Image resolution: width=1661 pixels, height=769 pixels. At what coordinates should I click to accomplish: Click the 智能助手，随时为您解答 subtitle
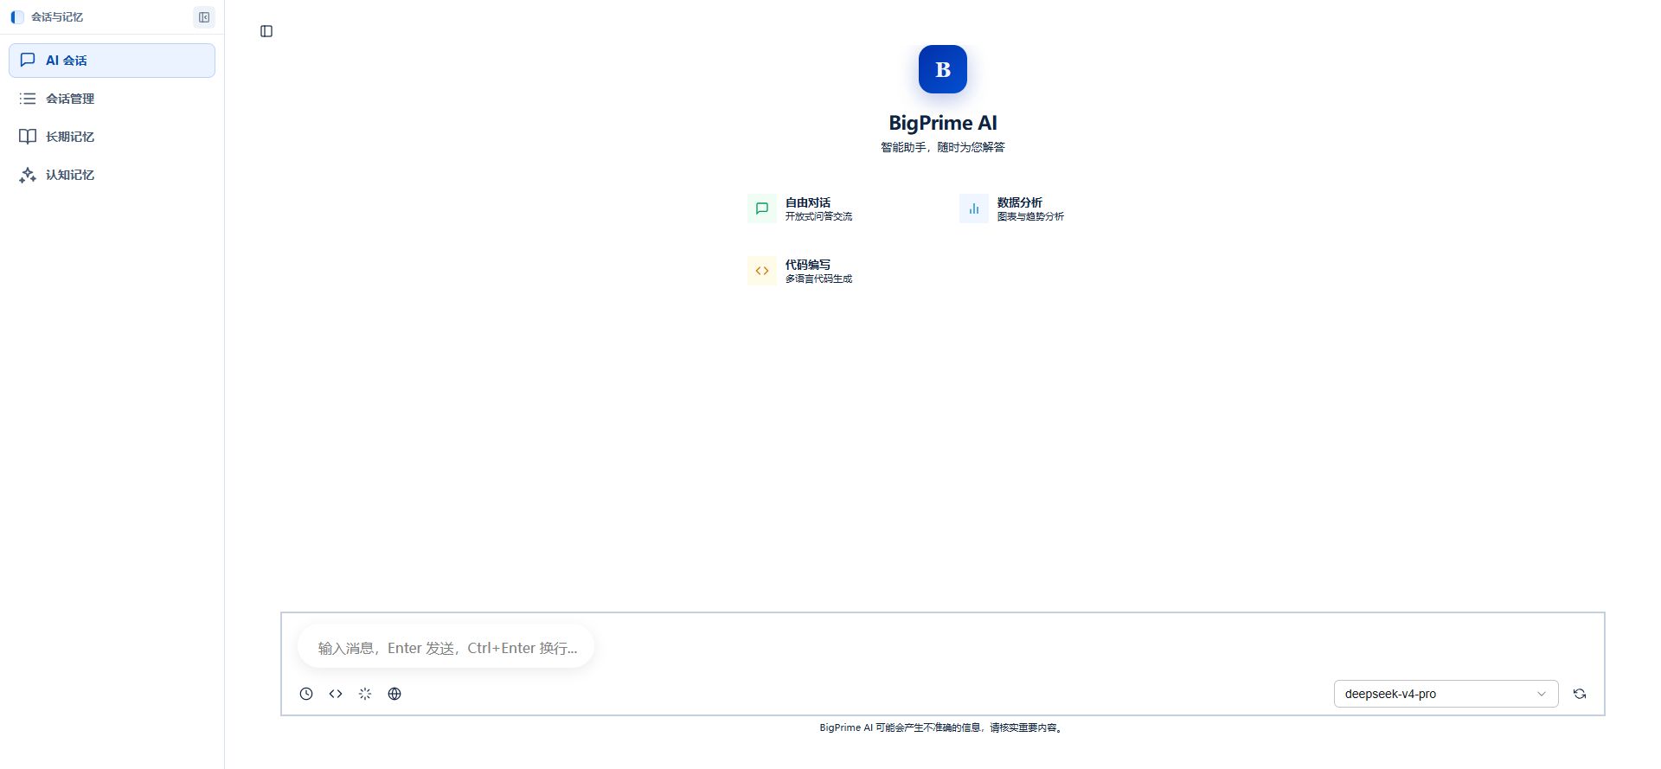(x=943, y=147)
